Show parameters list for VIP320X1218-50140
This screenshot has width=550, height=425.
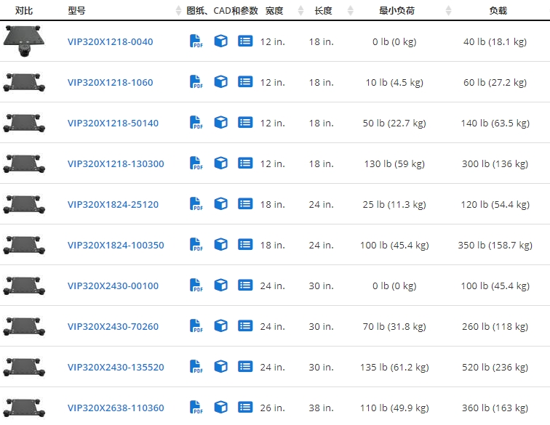point(245,122)
